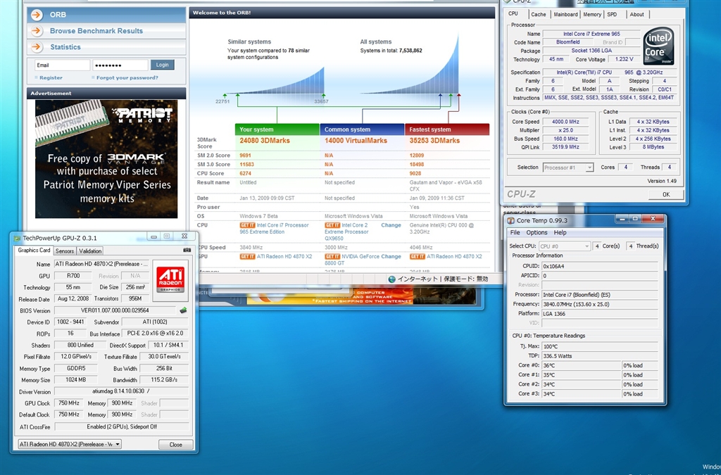The image size is (721, 475).
Task: Click GET IT badge for Intel Core i7 Processor
Action: point(247,225)
